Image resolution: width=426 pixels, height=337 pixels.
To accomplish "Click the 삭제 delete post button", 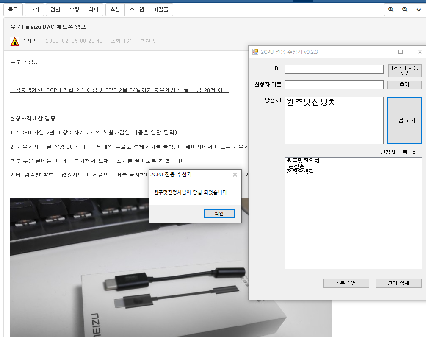I will point(94,9).
